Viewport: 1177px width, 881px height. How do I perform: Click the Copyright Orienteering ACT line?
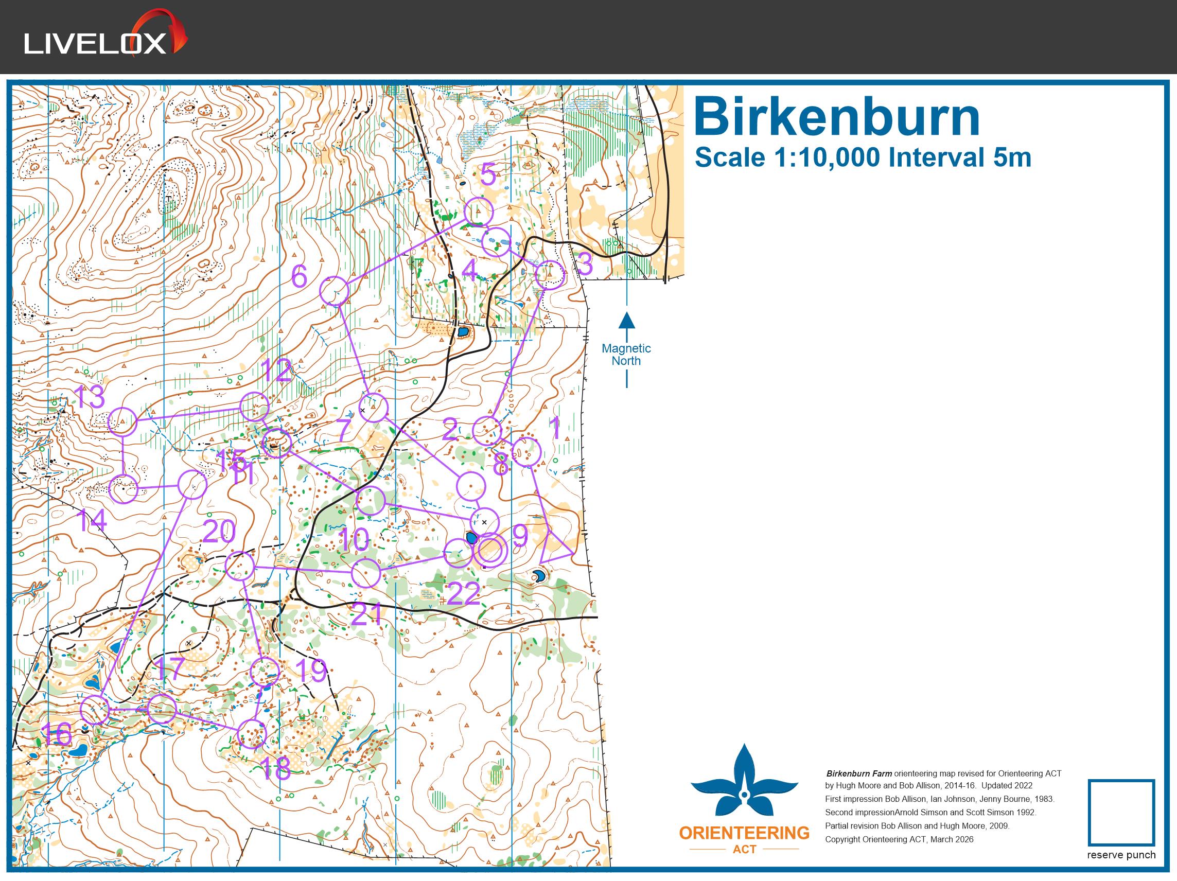(x=899, y=839)
